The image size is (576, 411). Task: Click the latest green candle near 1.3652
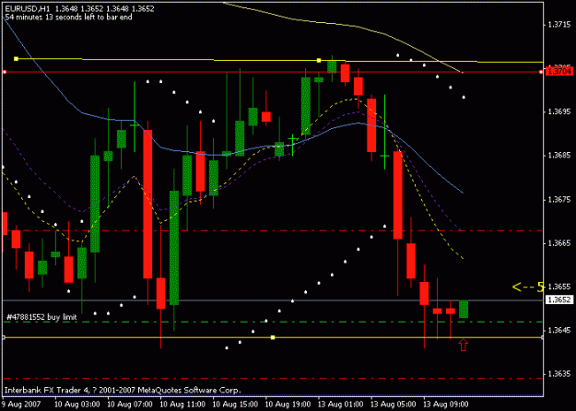pos(464,309)
